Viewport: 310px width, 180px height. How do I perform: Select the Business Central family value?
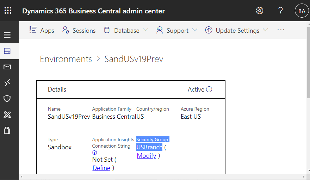[114, 117]
